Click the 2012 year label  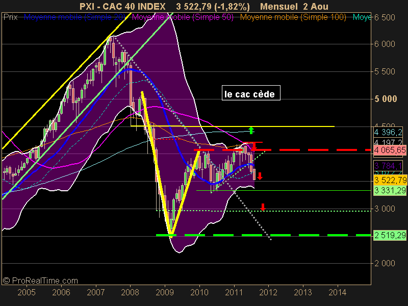click(268, 292)
